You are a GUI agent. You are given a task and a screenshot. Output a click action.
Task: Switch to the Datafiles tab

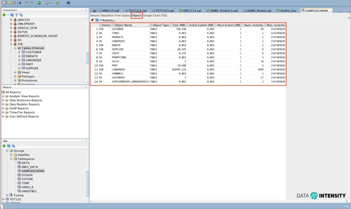(107, 15)
